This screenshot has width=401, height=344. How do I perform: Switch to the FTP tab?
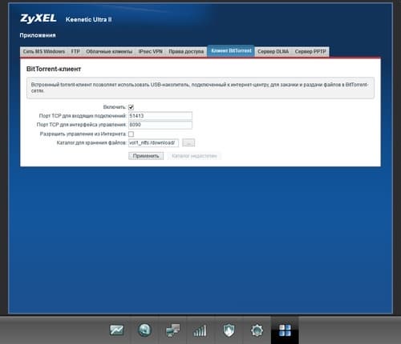click(75, 51)
